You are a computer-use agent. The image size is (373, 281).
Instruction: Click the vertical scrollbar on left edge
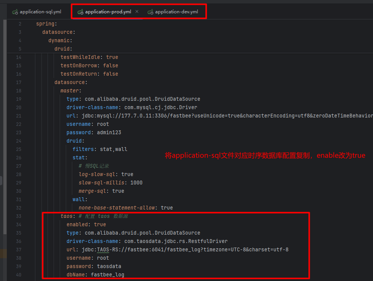click(x=5, y=127)
